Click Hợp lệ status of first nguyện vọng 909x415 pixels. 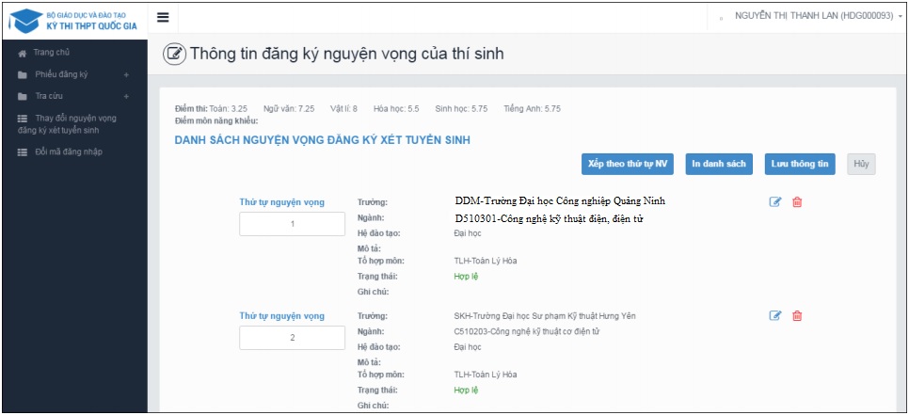tap(466, 277)
